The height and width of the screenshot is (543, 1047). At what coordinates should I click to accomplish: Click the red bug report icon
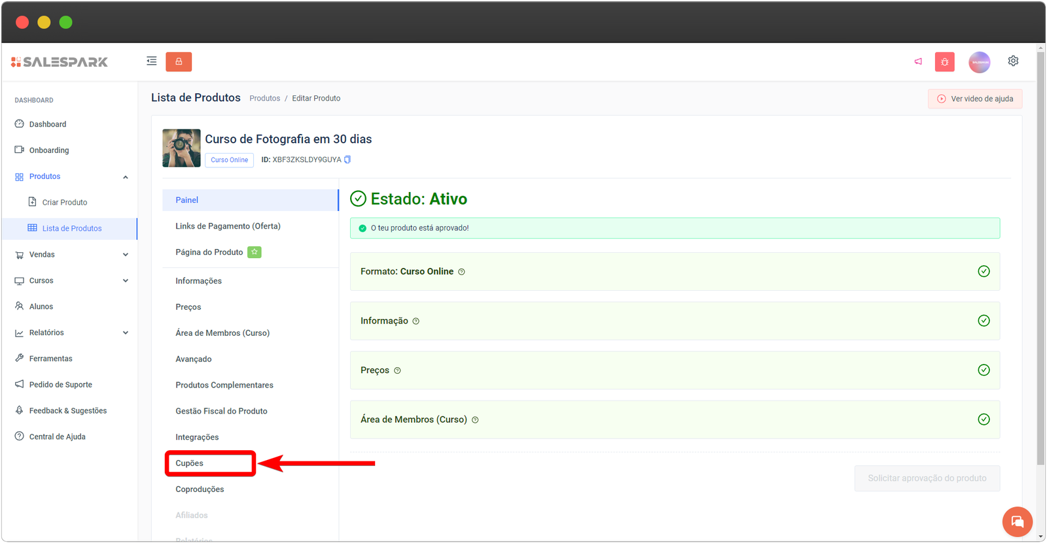(944, 62)
